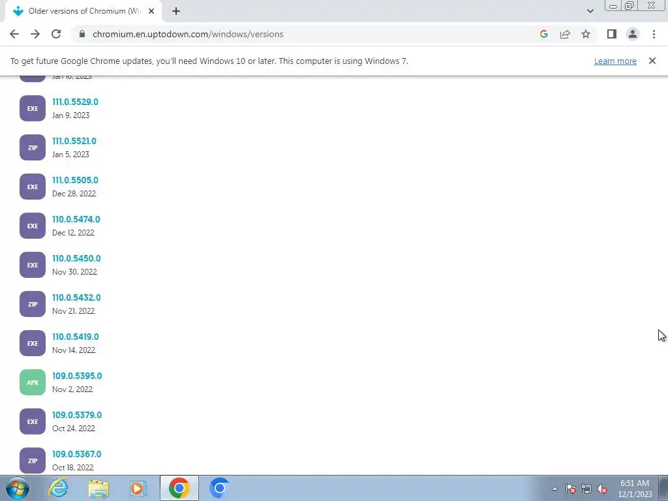
Task: Click the green APK icon beside 109.0.5395.0
Action: (x=33, y=382)
